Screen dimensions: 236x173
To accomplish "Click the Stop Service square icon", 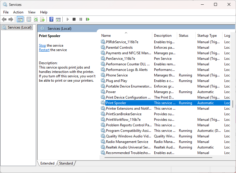I will click(74, 19).
